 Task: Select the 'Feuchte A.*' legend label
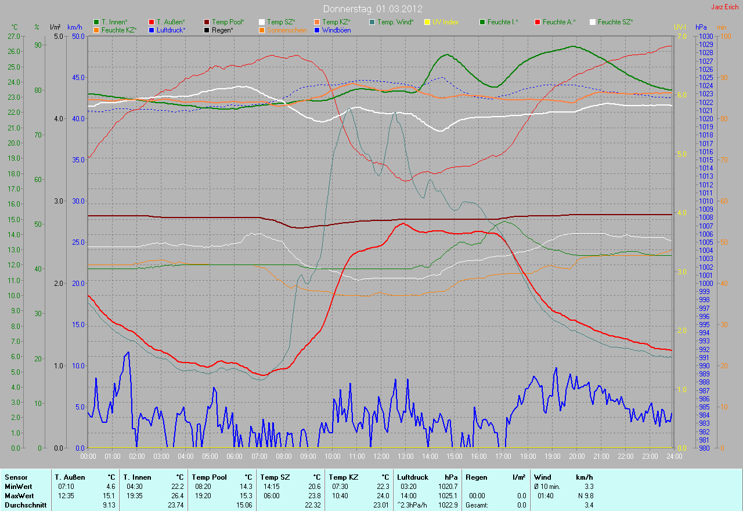point(558,22)
